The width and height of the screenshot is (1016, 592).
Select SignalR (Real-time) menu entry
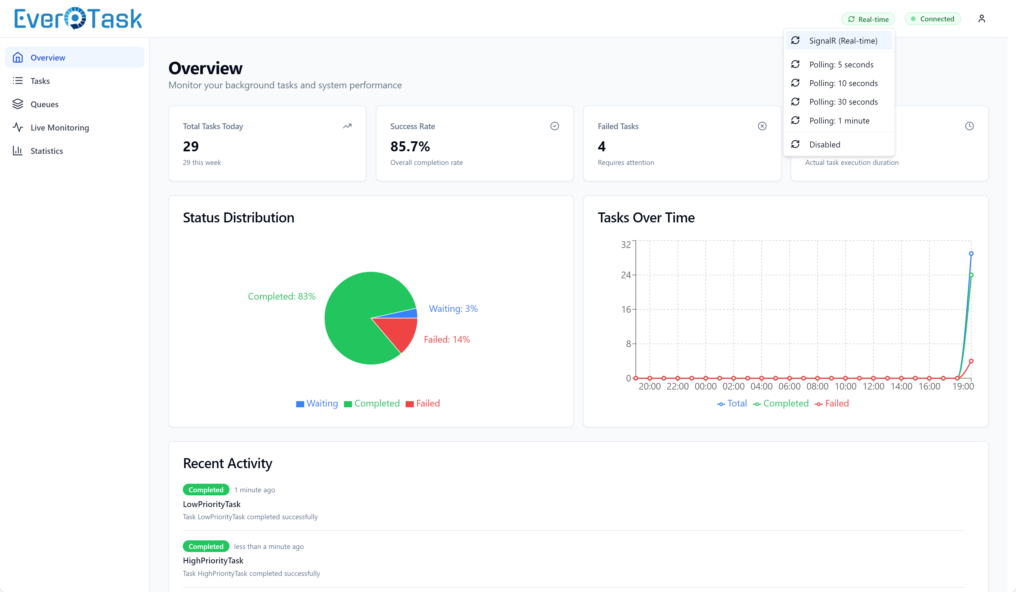pos(843,41)
